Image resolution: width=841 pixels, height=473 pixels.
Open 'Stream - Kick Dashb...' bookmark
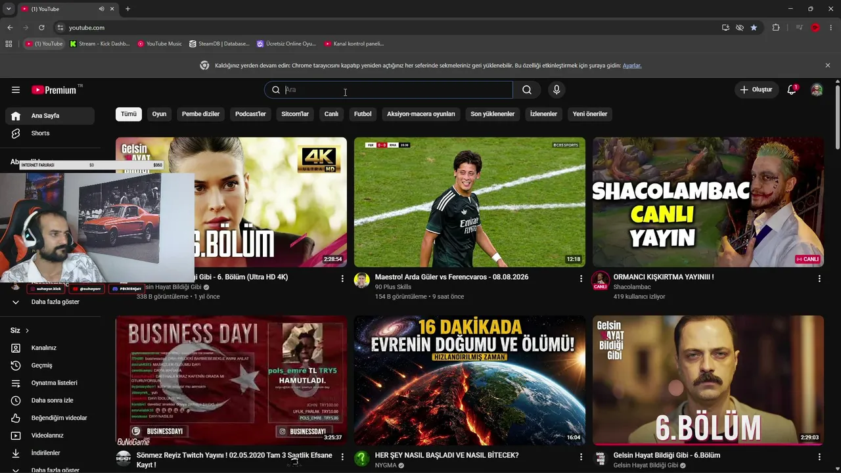[x=100, y=44]
